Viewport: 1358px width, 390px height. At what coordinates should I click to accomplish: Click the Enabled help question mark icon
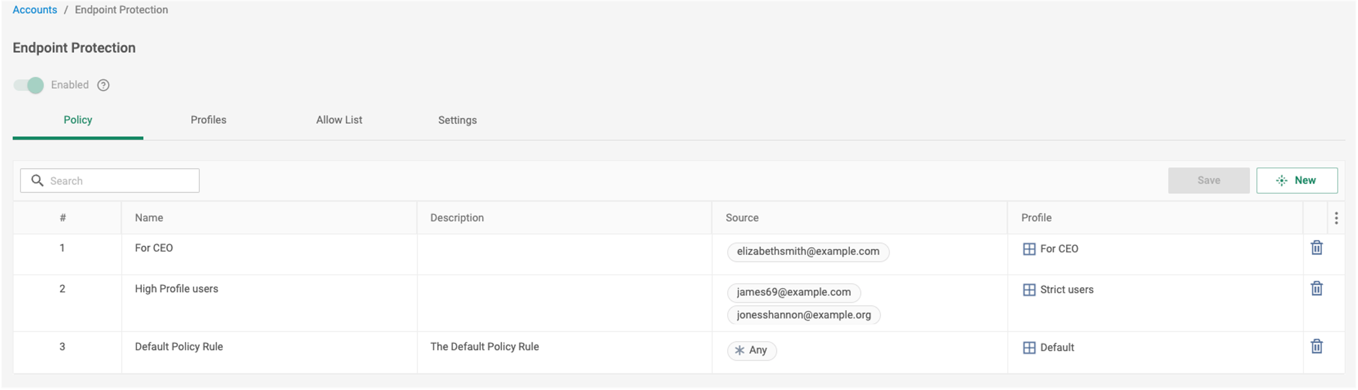103,85
